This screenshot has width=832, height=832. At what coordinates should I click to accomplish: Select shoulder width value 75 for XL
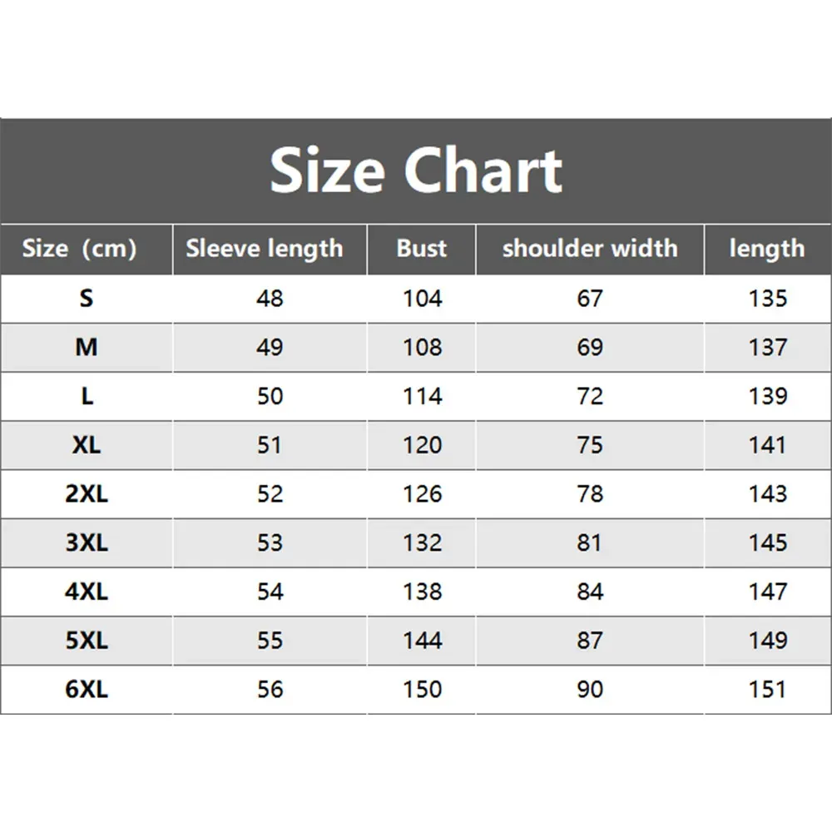click(590, 445)
